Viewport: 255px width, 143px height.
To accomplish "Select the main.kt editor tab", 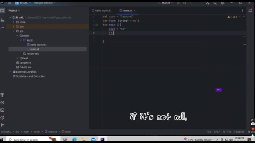I will click(126, 11).
